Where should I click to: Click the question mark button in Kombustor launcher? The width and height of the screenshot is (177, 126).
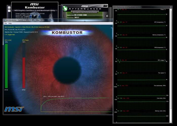[9, 11]
